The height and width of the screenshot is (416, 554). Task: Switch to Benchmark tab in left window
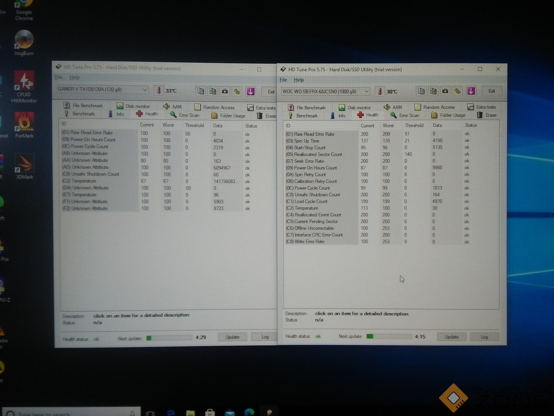[79, 114]
